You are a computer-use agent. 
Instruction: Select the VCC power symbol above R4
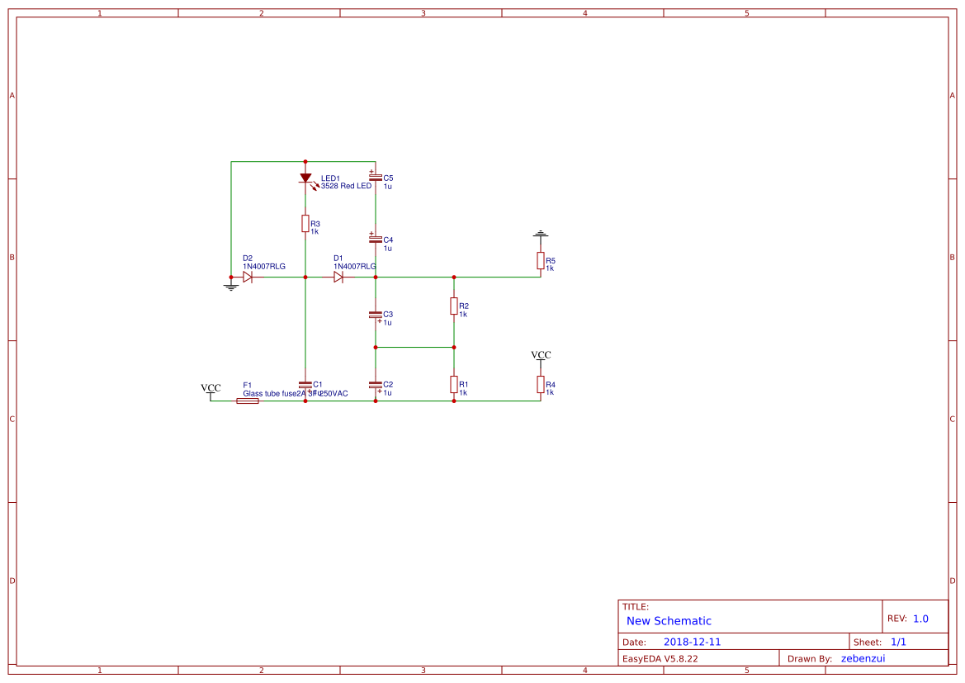tap(541, 356)
